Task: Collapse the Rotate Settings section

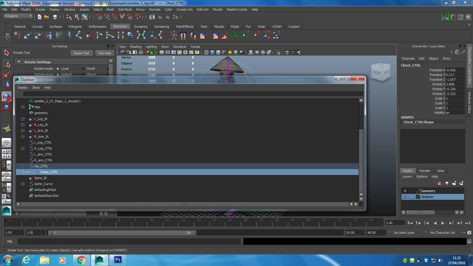Action: [x=19, y=62]
